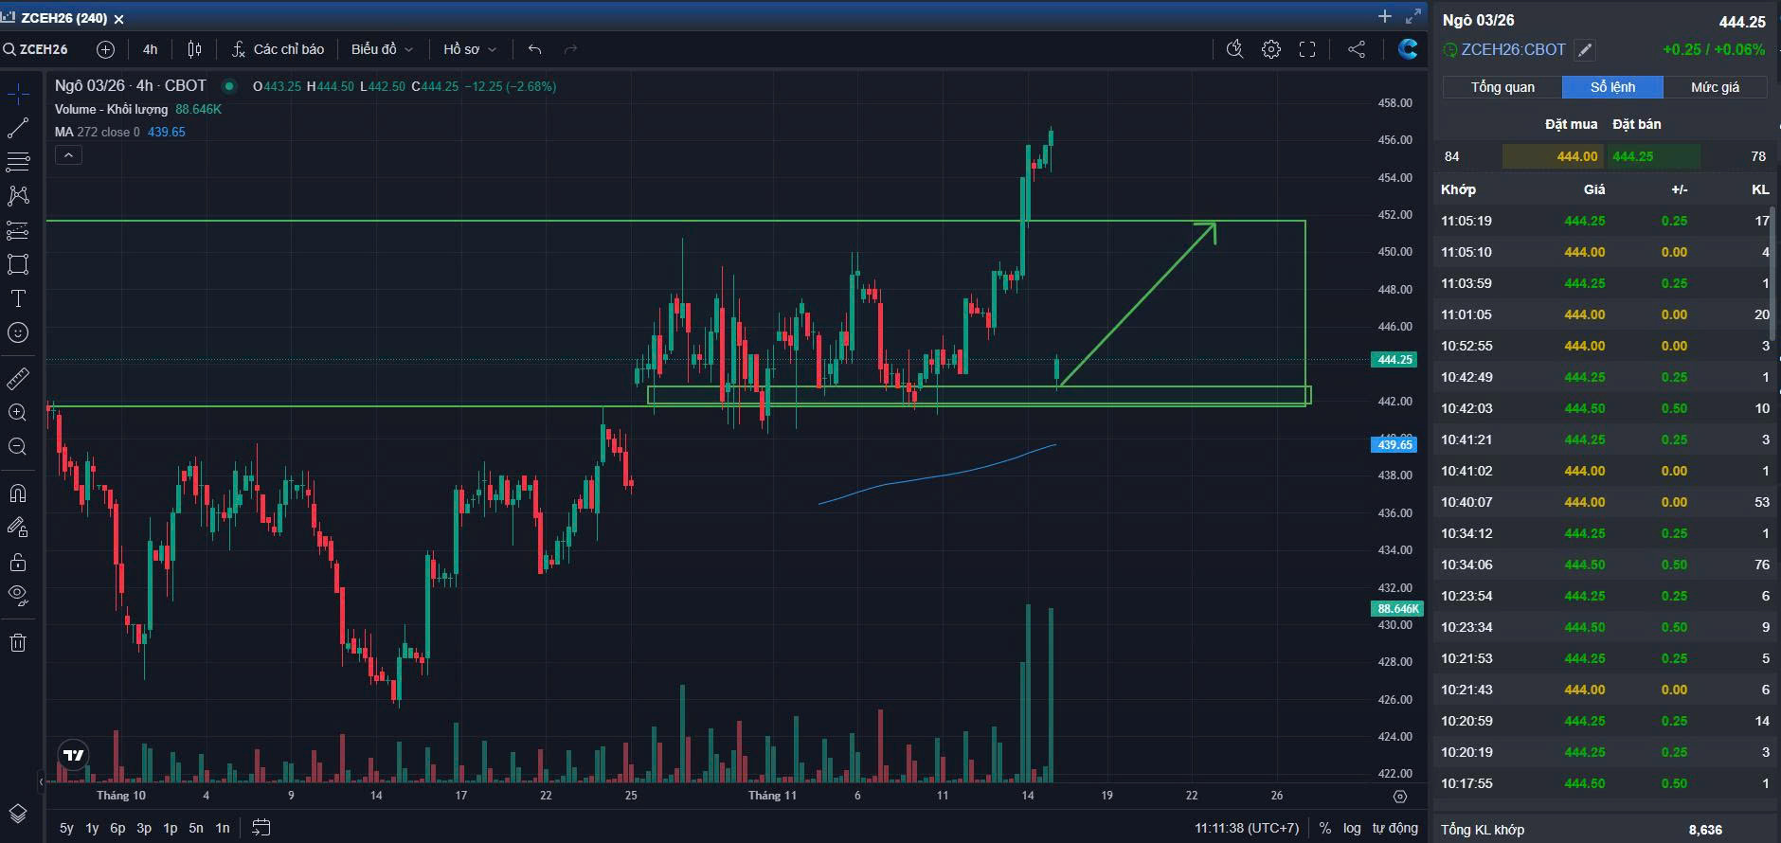1781x843 pixels.
Task: Select the trend line drawing tool
Action: 18,128
